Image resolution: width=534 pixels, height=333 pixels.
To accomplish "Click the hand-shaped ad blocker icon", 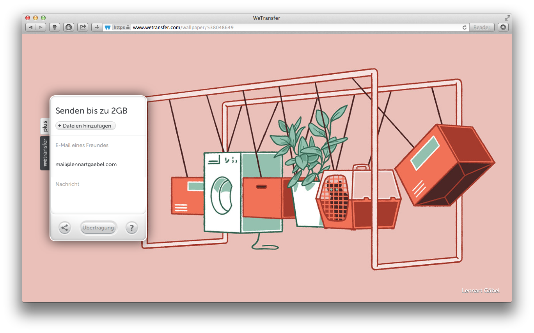I will (x=69, y=27).
